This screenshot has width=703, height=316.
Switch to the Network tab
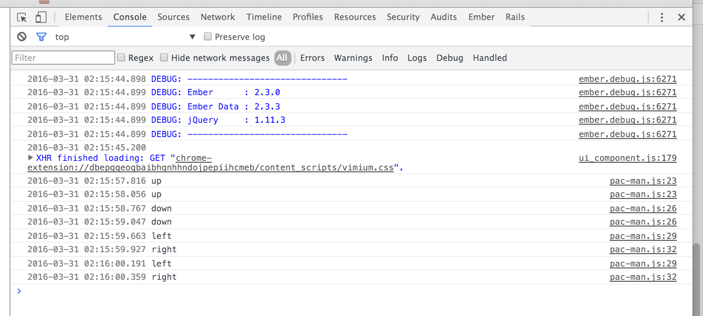pyautogui.click(x=218, y=17)
